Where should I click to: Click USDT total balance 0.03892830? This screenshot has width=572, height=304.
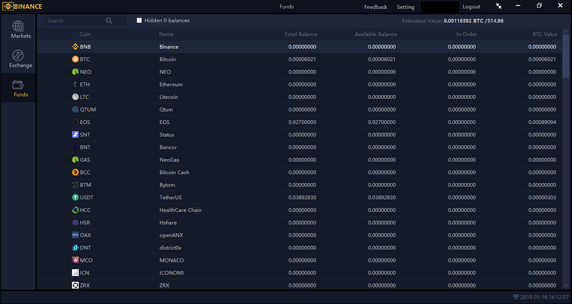(302, 198)
